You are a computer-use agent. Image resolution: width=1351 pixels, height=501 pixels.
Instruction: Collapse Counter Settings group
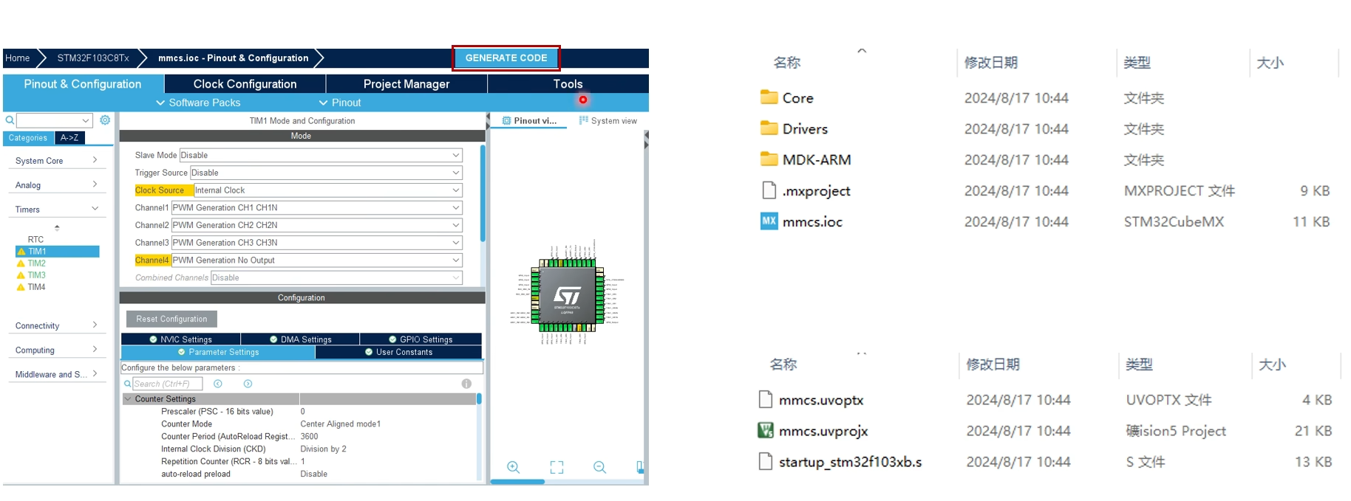click(128, 398)
